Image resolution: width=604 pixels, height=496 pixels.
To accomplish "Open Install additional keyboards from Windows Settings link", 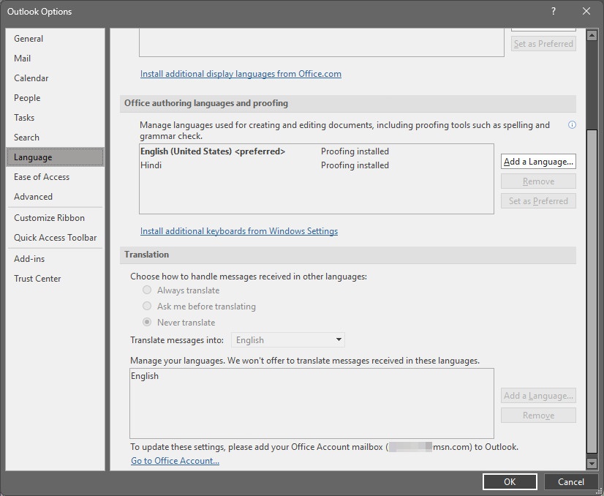I will [239, 231].
